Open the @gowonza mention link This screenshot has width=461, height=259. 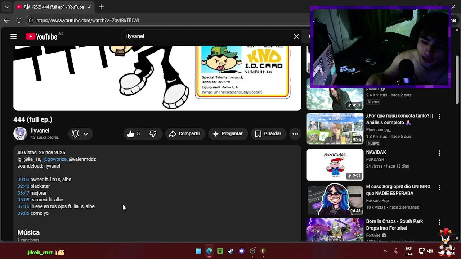coord(55,159)
